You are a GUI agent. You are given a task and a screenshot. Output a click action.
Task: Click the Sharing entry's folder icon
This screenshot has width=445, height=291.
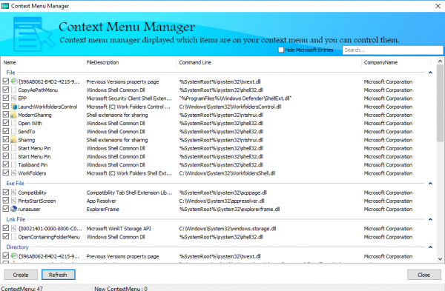coord(13,140)
